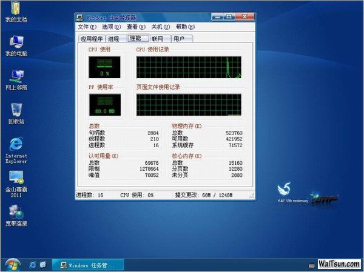Click the Internet Explorer desktop icon
The width and height of the screenshot is (364, 272).
point(16,144)
